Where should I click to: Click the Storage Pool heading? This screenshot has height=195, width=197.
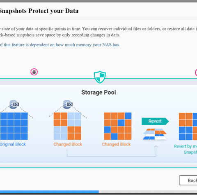tap(99, 93)
